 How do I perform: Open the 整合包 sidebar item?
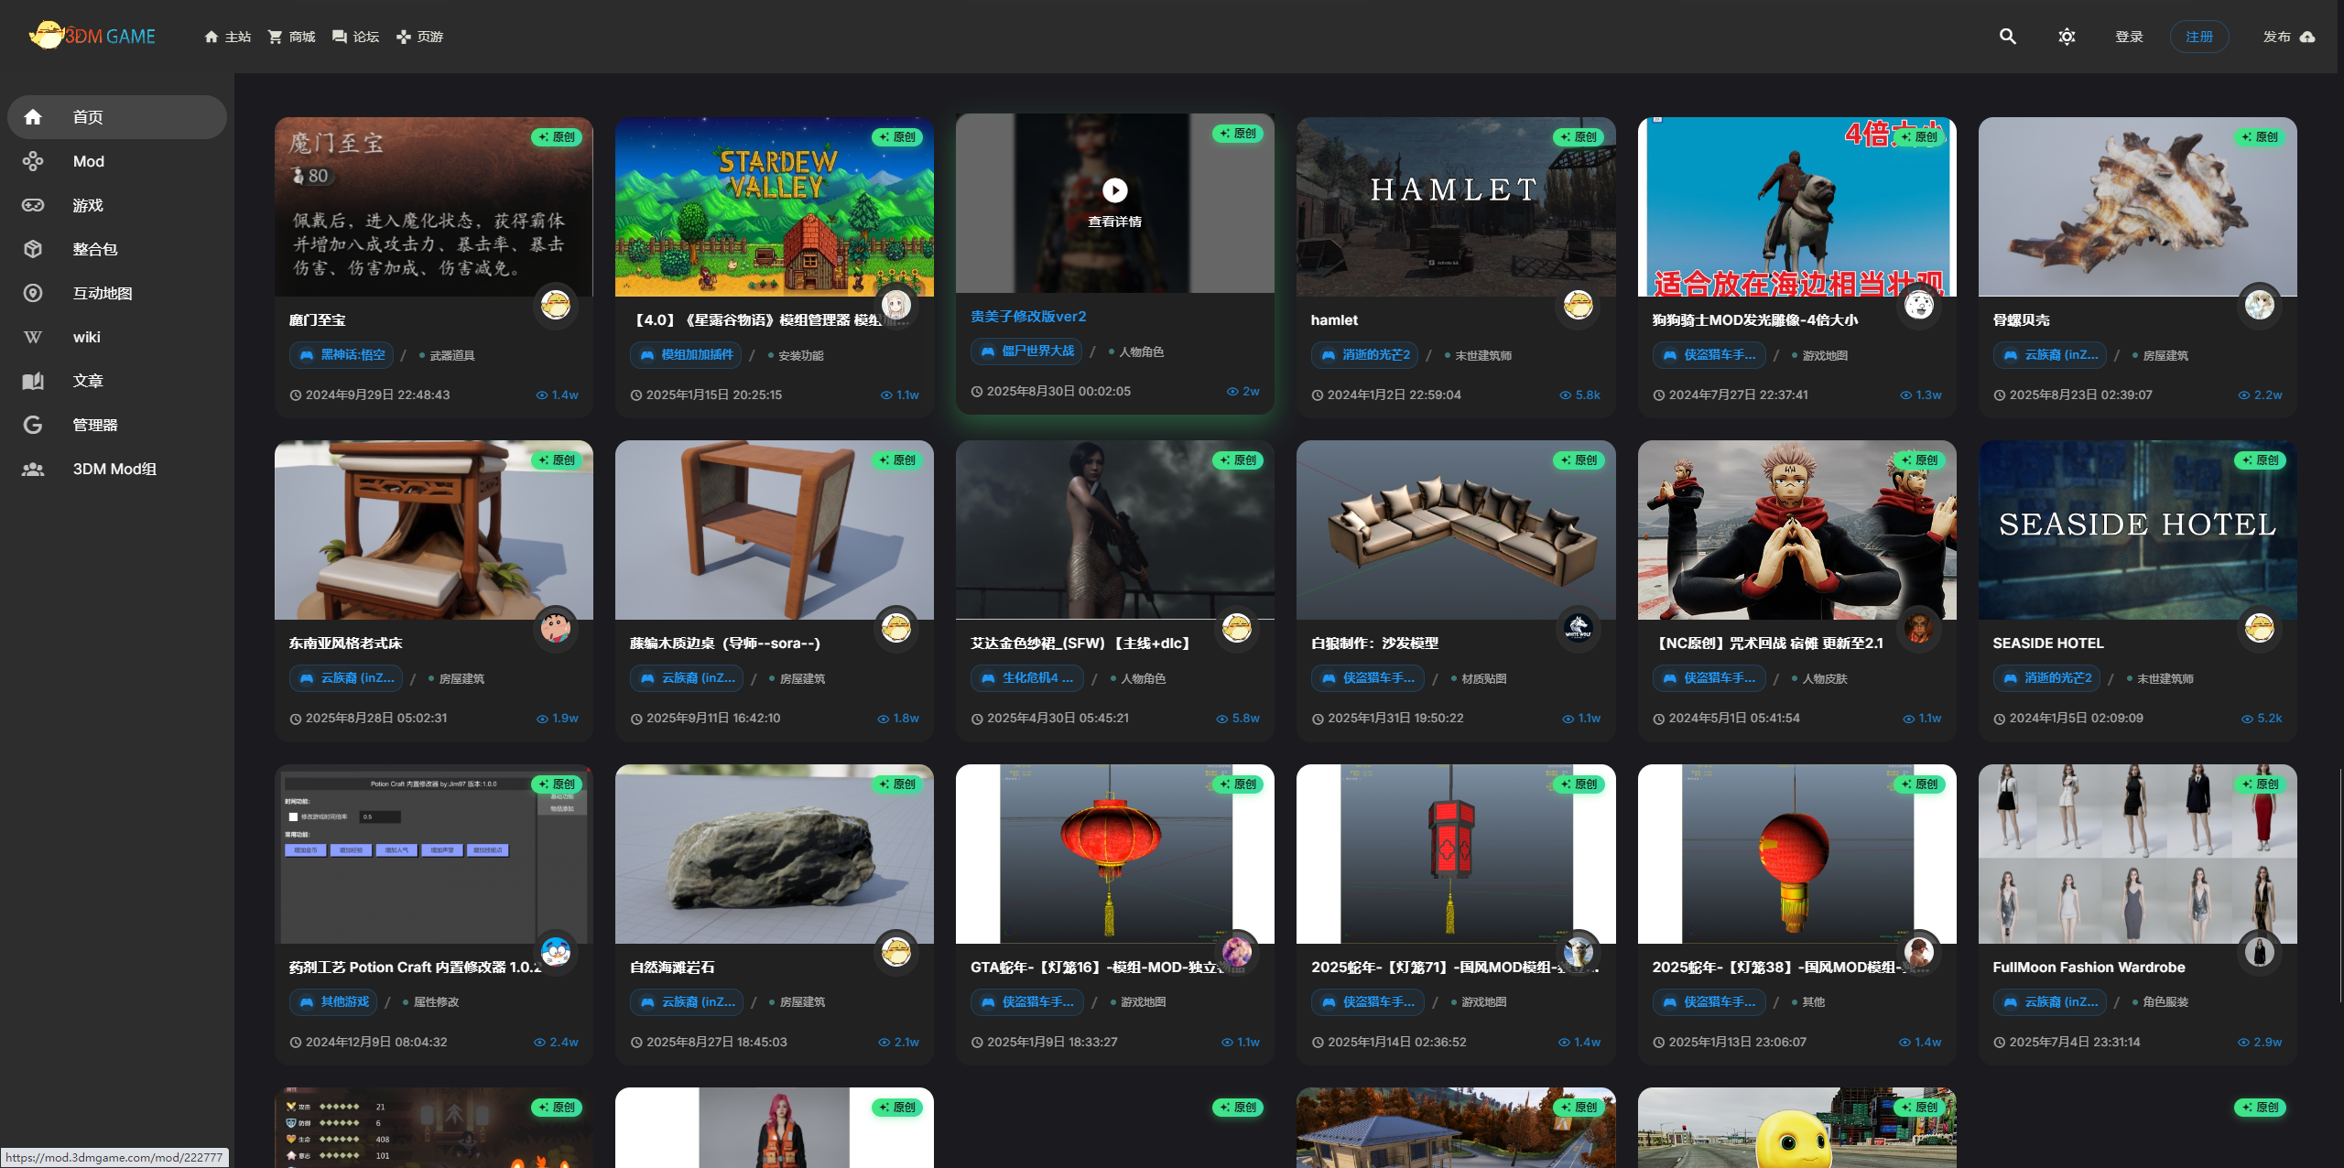(x=94, y=249)
